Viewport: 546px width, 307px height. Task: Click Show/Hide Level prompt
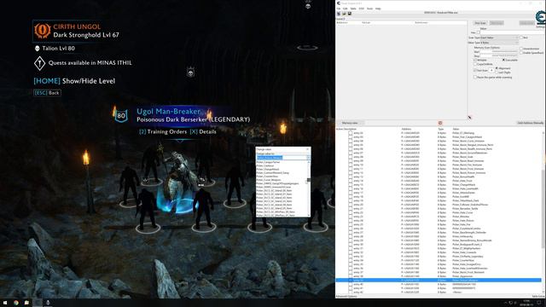pos(74,81)
